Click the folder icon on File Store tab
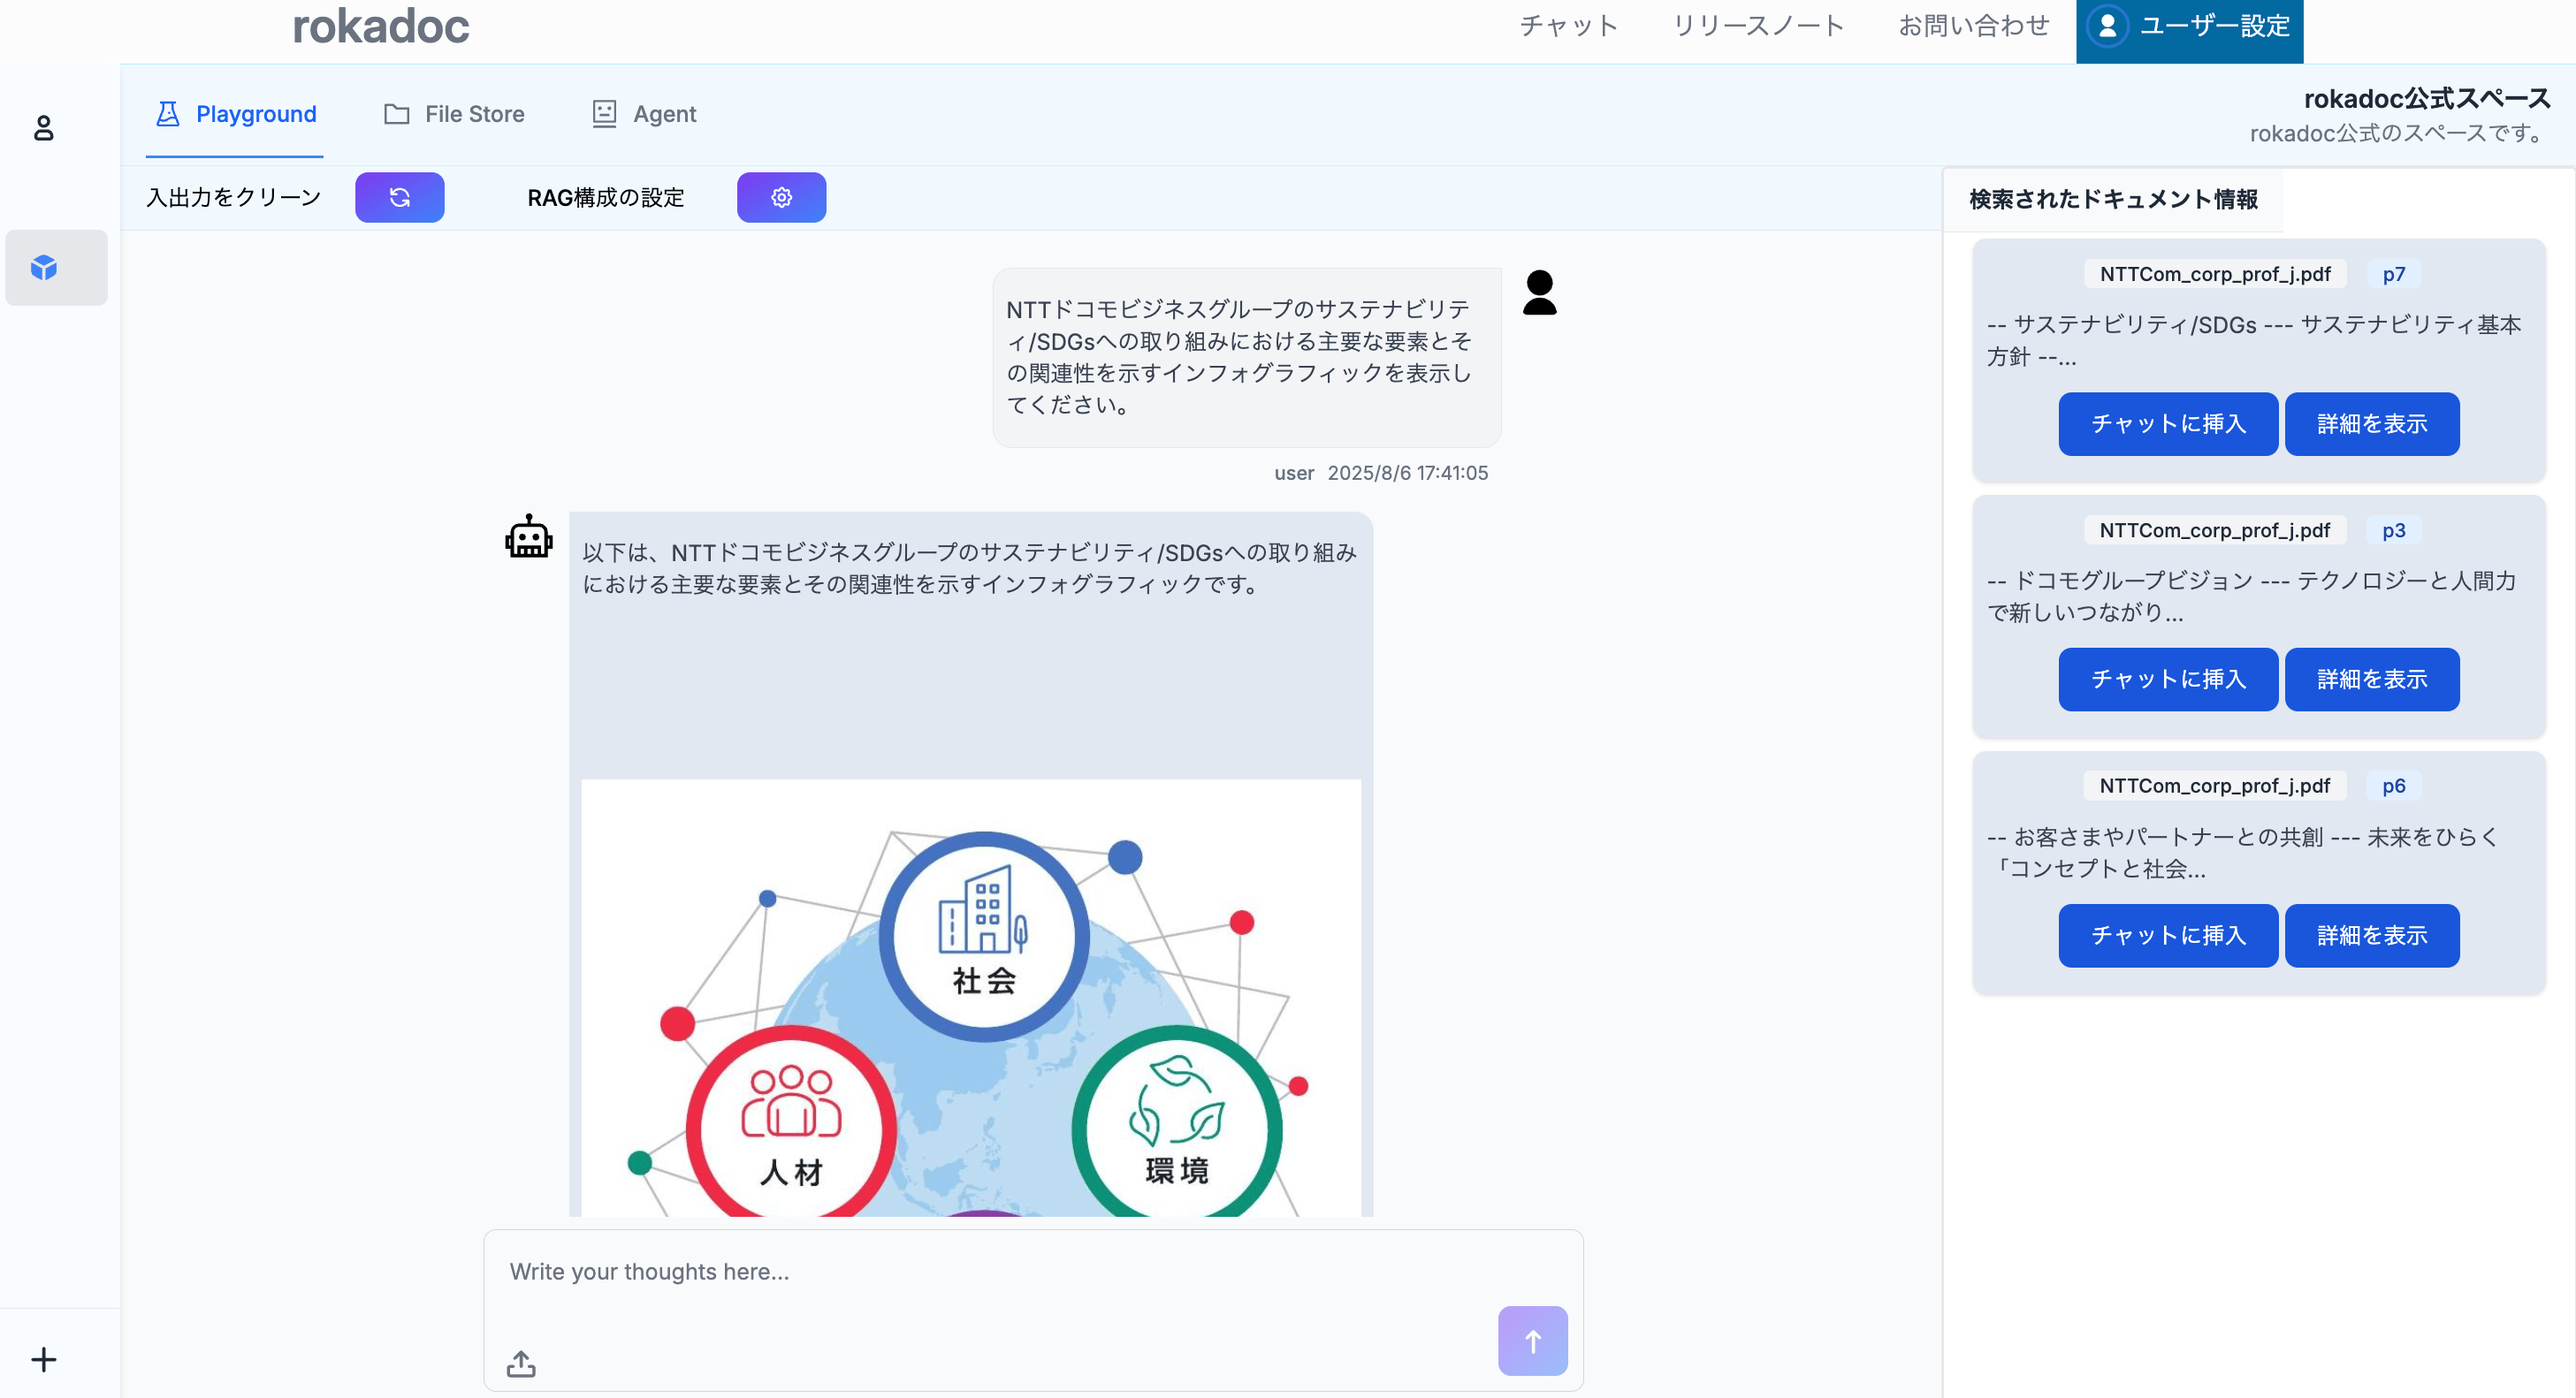Viewport: 2576px width, 1398px height. click(x=397, y=114)
